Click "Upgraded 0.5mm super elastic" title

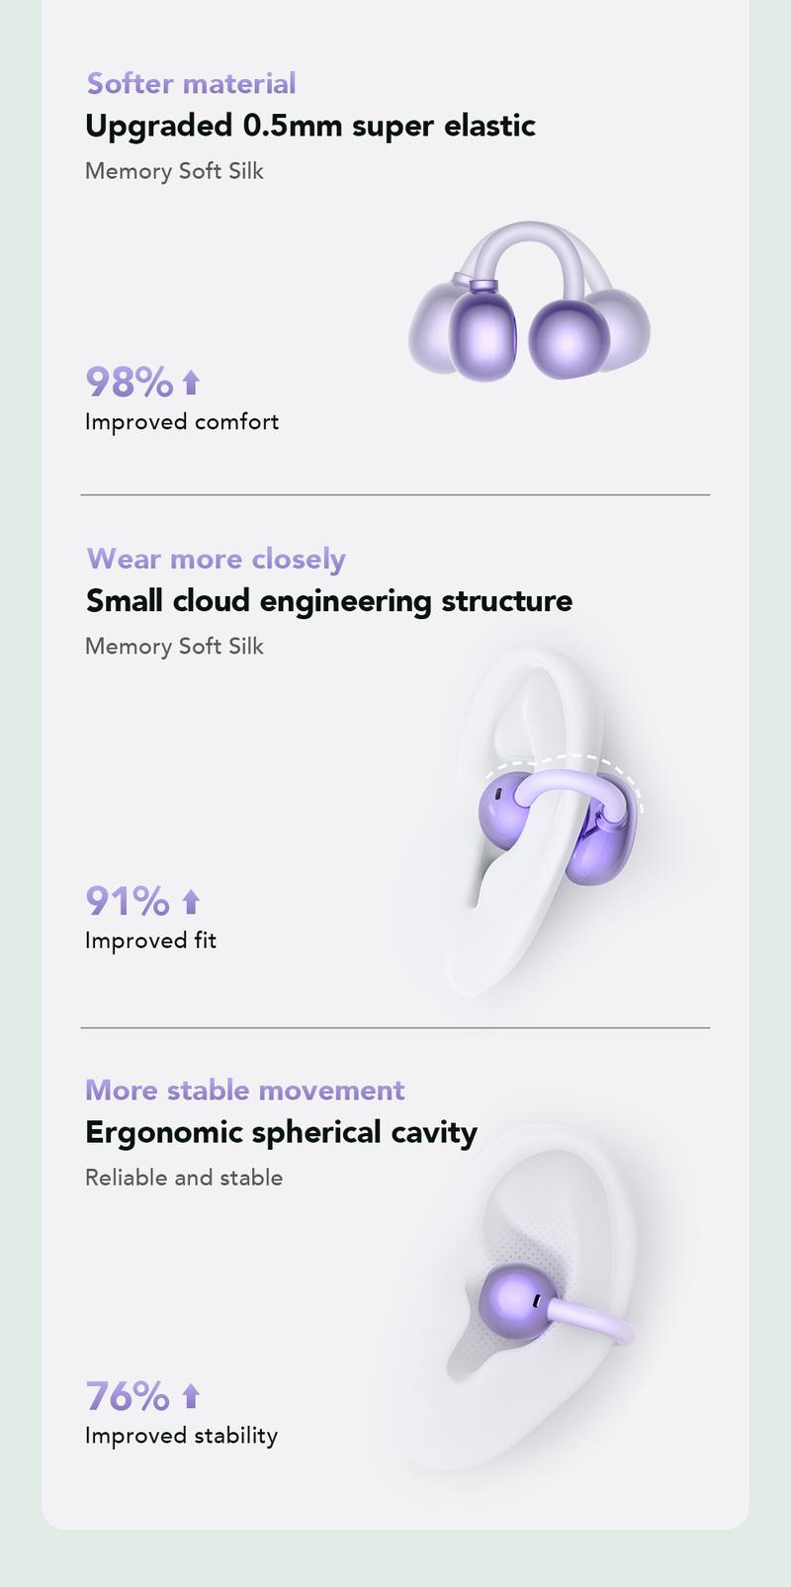(310, 126)
